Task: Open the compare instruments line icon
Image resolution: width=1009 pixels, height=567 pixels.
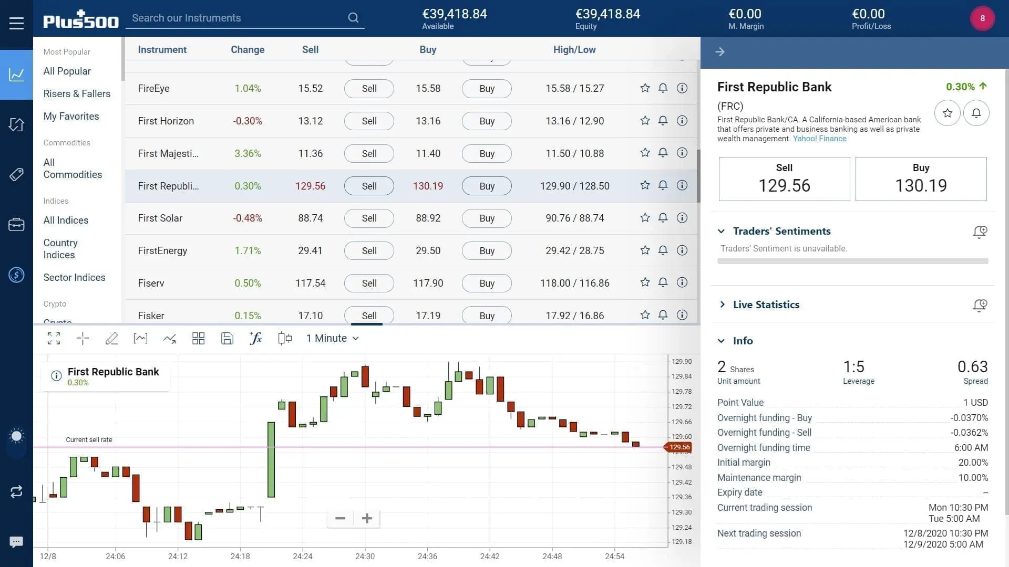Action: [x=169, y=339]
